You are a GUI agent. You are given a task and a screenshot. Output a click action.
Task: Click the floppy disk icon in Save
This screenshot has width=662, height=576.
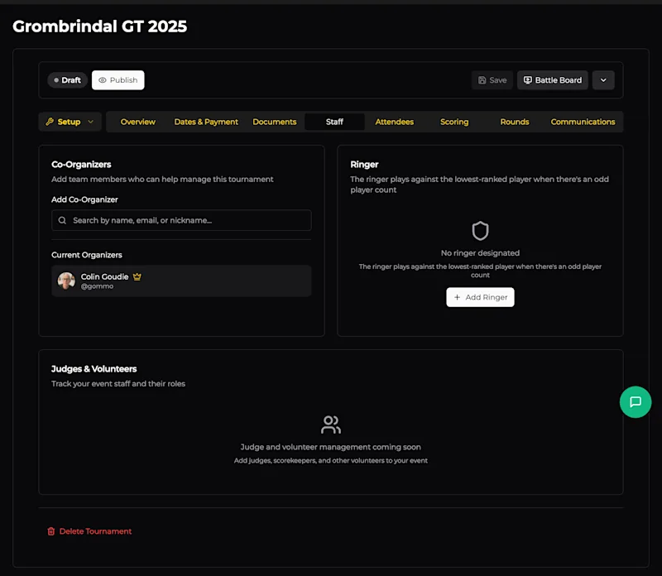coord(482,79)
